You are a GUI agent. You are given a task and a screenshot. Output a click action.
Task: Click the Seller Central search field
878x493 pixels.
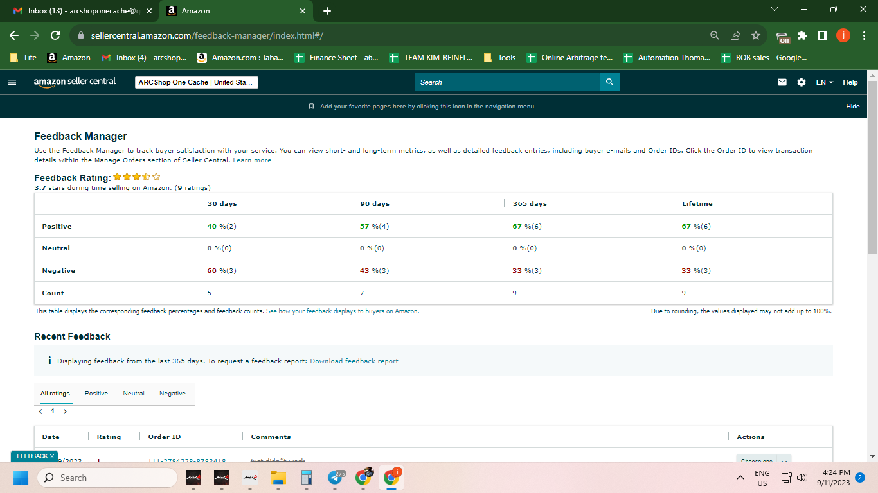tap(507, 82)
